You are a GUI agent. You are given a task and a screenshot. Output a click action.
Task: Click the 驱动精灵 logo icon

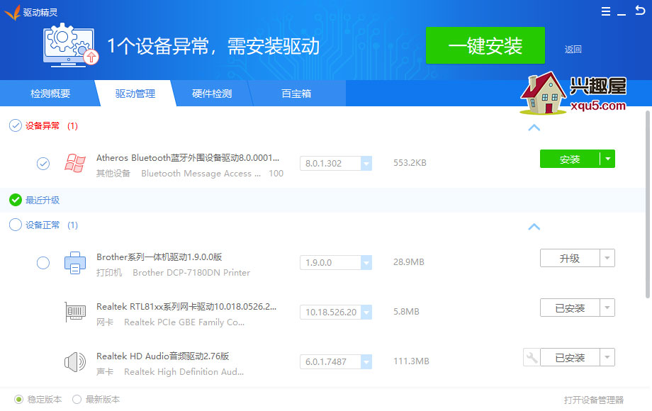pyautogui.click(x=13, y=12)
